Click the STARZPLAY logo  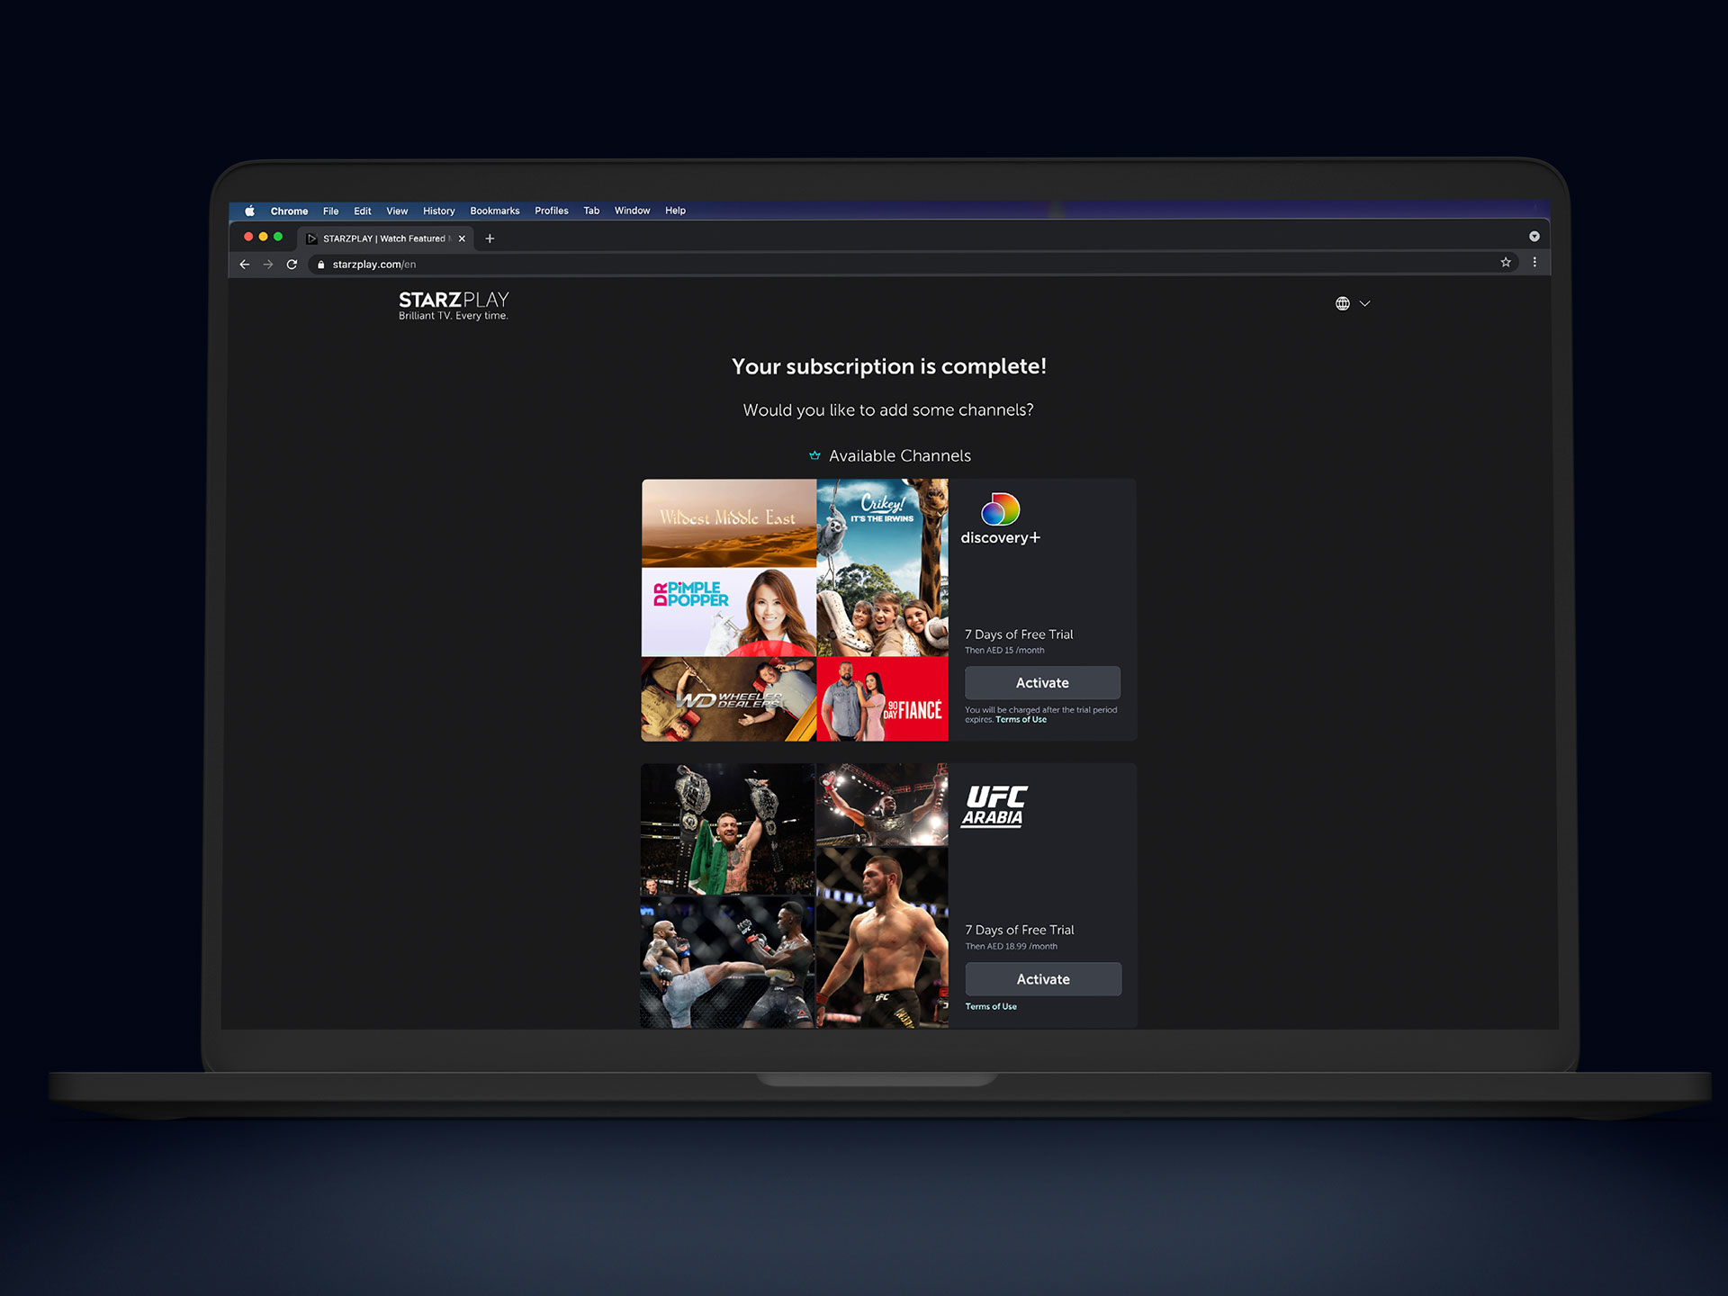[x=454, y=301]
